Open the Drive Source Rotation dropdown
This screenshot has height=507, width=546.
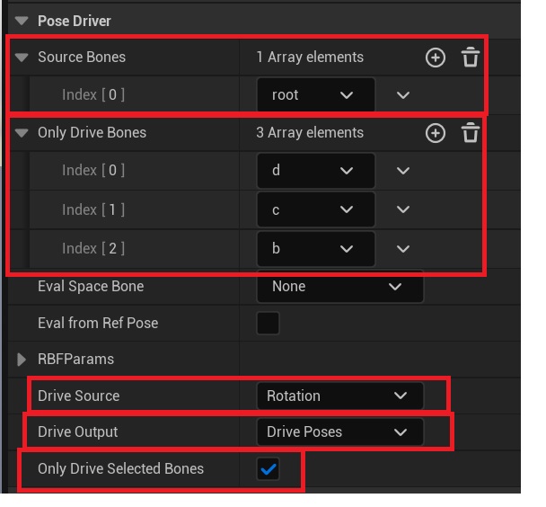click(x=339, y=396)
